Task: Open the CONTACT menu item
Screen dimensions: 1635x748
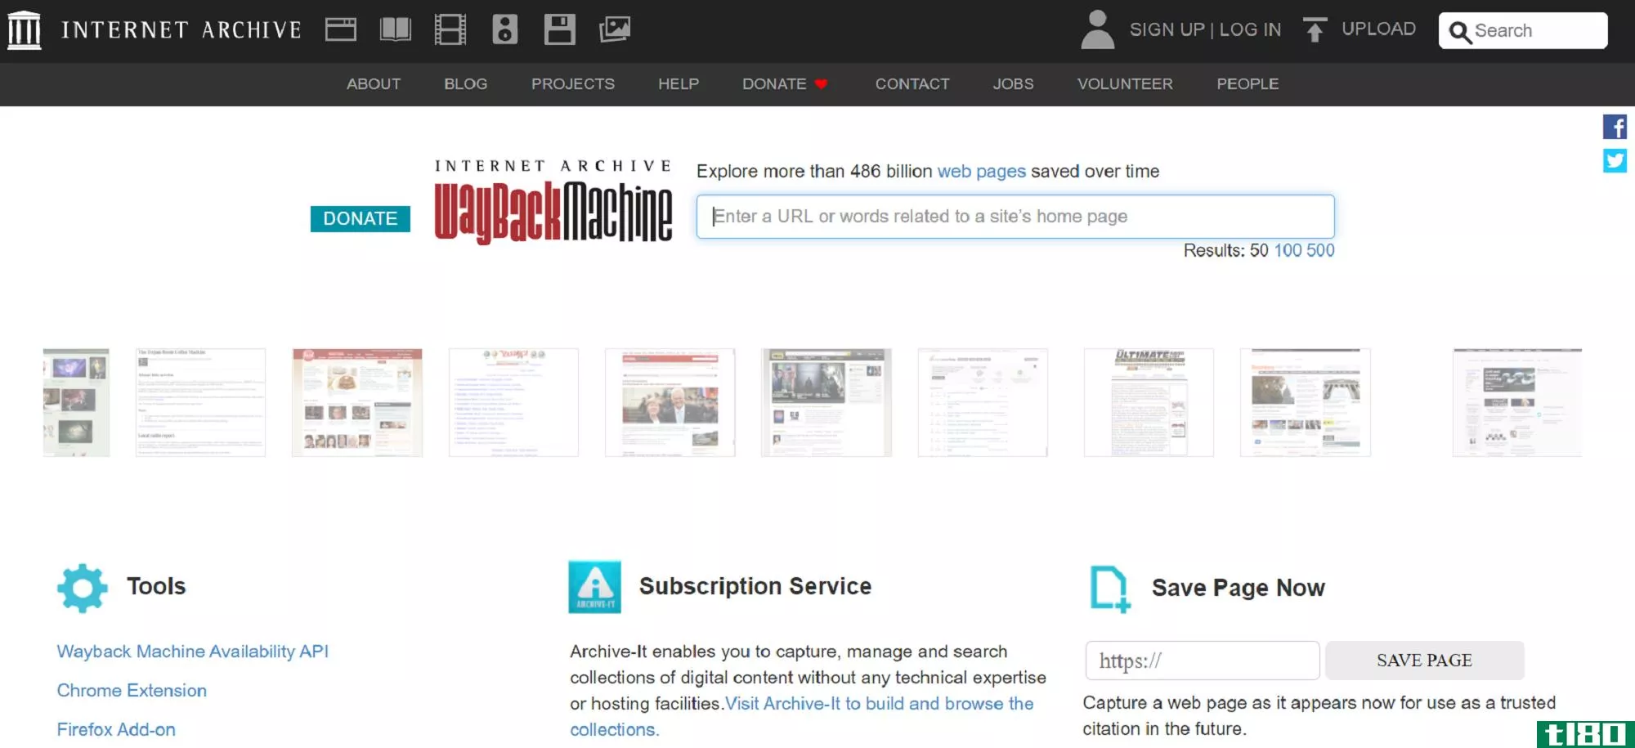Action: coord(912,84)
